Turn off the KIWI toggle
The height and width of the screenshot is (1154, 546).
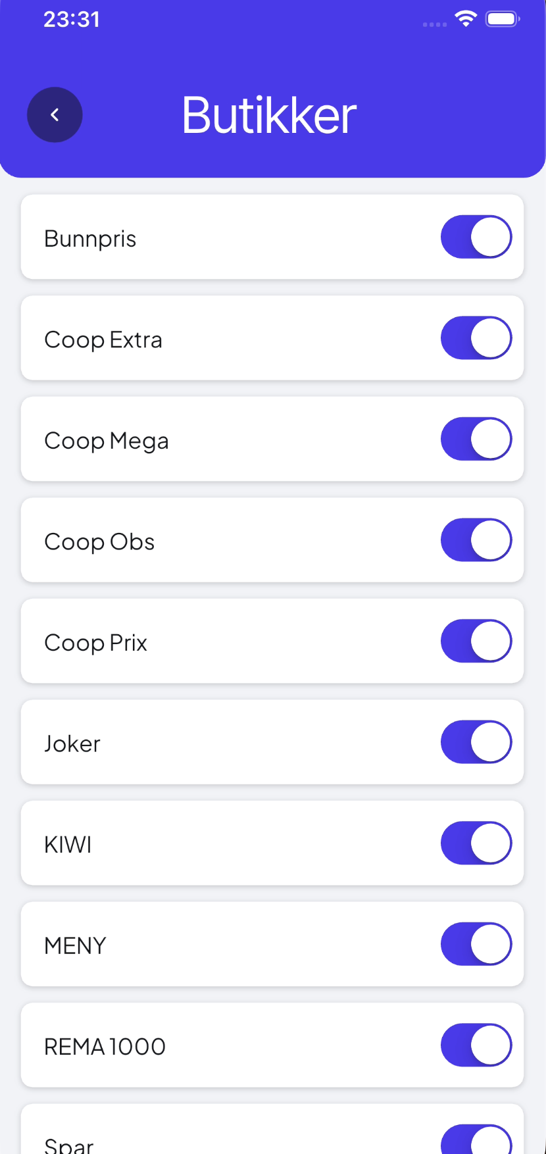point(476,843)
